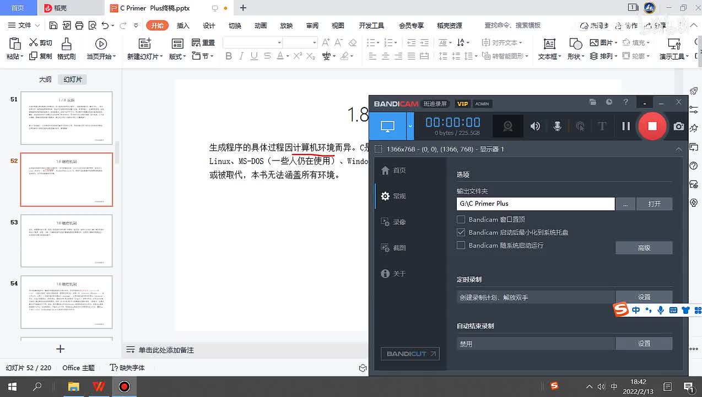Screen dimensions: 702x397
Task: Take screenshot with Bandicam camera icon
Action: point(679,126)
